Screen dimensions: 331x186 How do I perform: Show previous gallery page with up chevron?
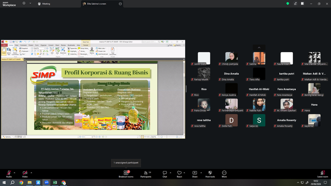click(x=259, y=48)
